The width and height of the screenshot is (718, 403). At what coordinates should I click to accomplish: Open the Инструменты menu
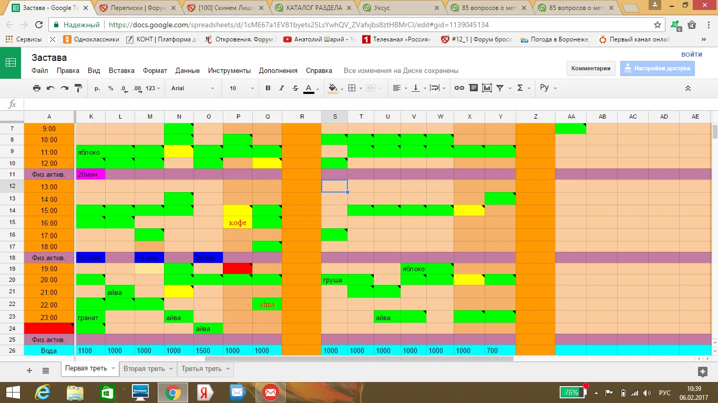tap(229, 70)
